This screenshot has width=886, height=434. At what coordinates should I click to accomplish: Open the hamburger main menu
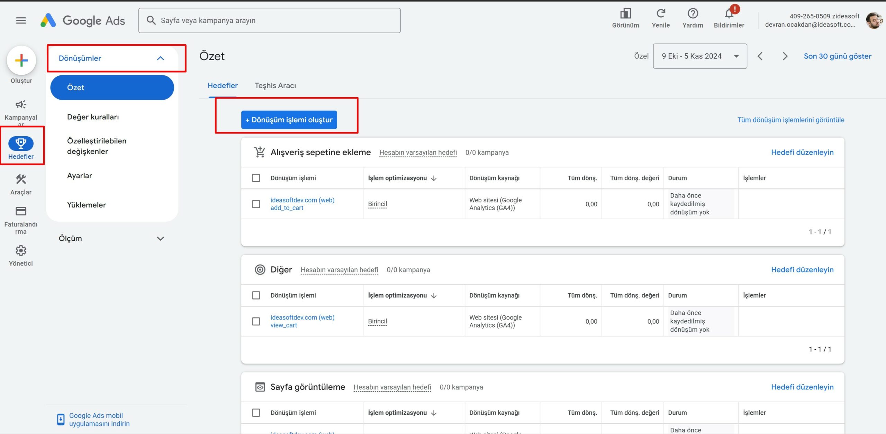pos(21,20)
